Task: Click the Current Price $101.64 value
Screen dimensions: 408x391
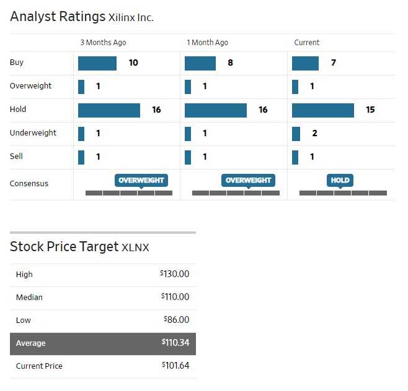Action: tap(175, 366)
